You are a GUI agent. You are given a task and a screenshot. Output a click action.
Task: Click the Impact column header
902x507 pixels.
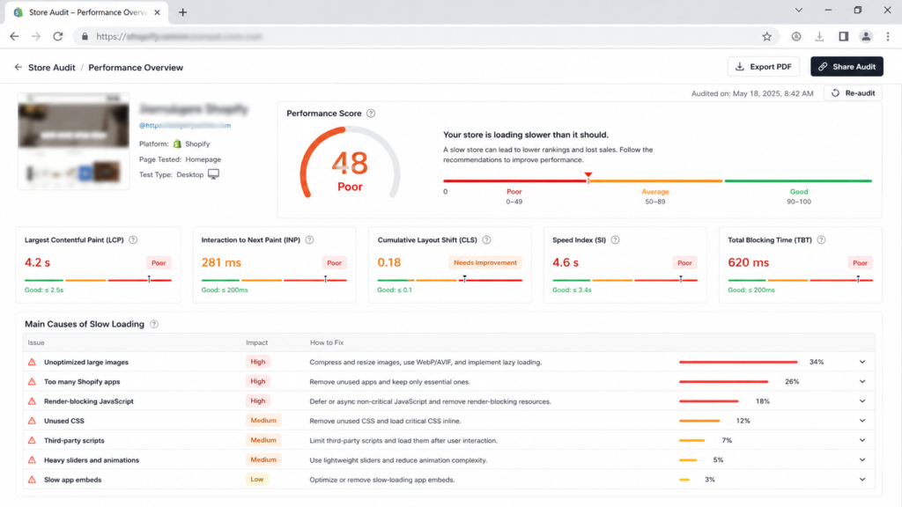[257, 342]
